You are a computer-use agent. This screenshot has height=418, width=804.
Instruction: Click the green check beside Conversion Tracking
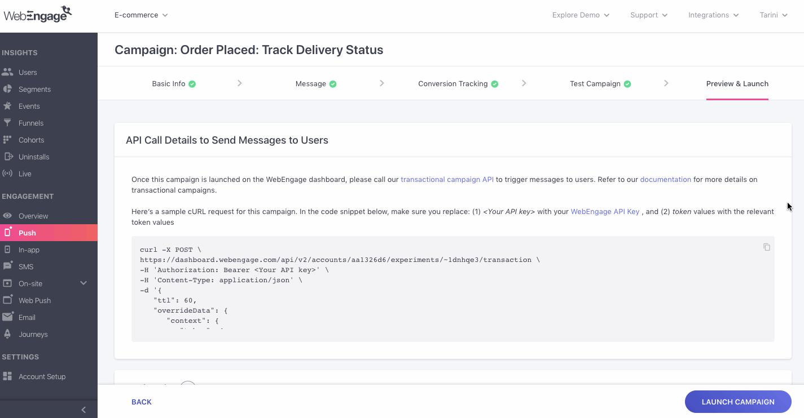point(495,84)
